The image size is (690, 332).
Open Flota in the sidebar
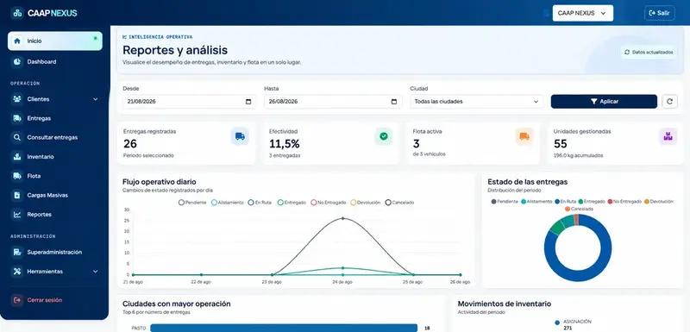click(x=55, y=176)
